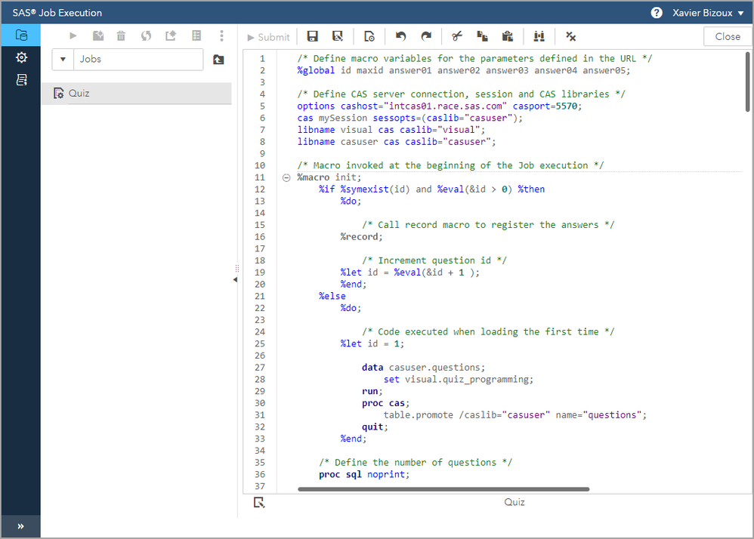
Task: Click the Delete trash icon in Jobs panel
Action: coord(121,35)
